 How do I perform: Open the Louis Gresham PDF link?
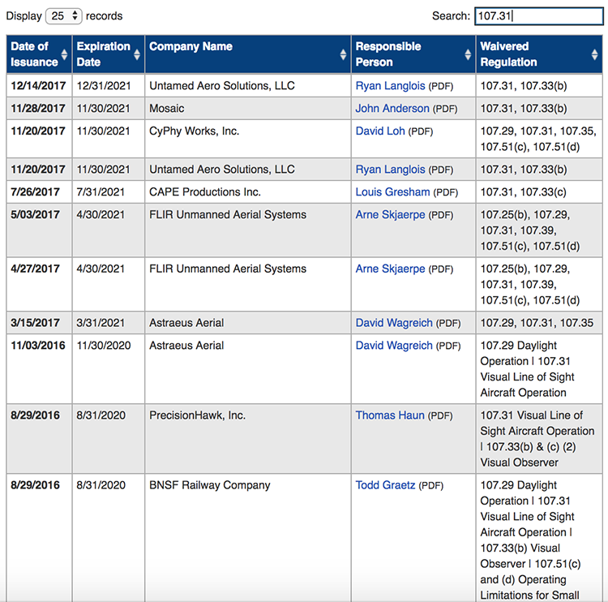tap(392, 192)
